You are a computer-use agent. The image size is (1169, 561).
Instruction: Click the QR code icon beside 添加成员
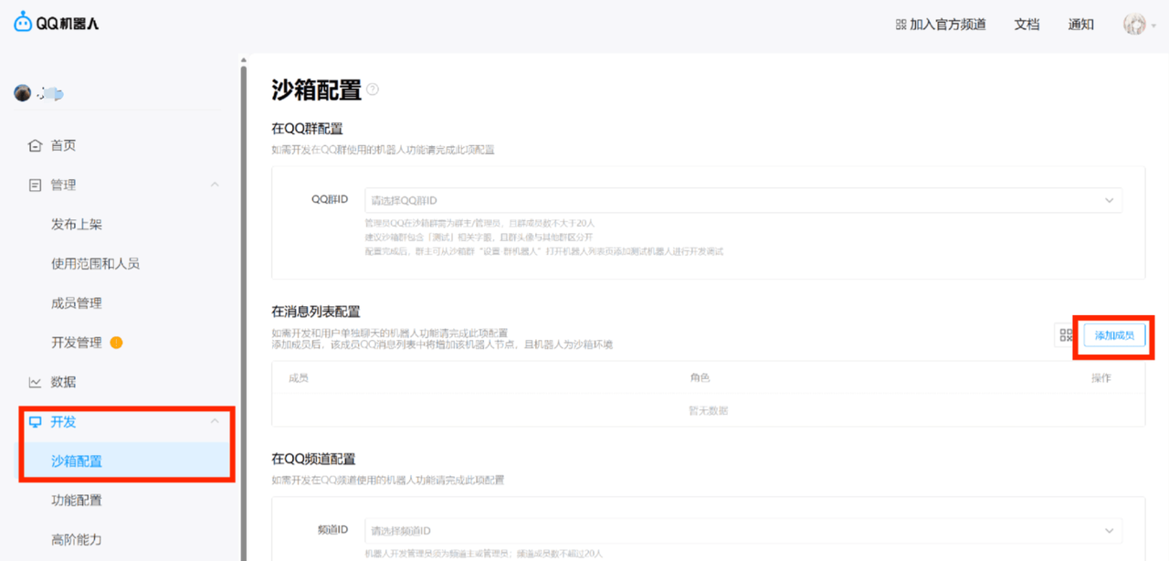(1066, 335)
